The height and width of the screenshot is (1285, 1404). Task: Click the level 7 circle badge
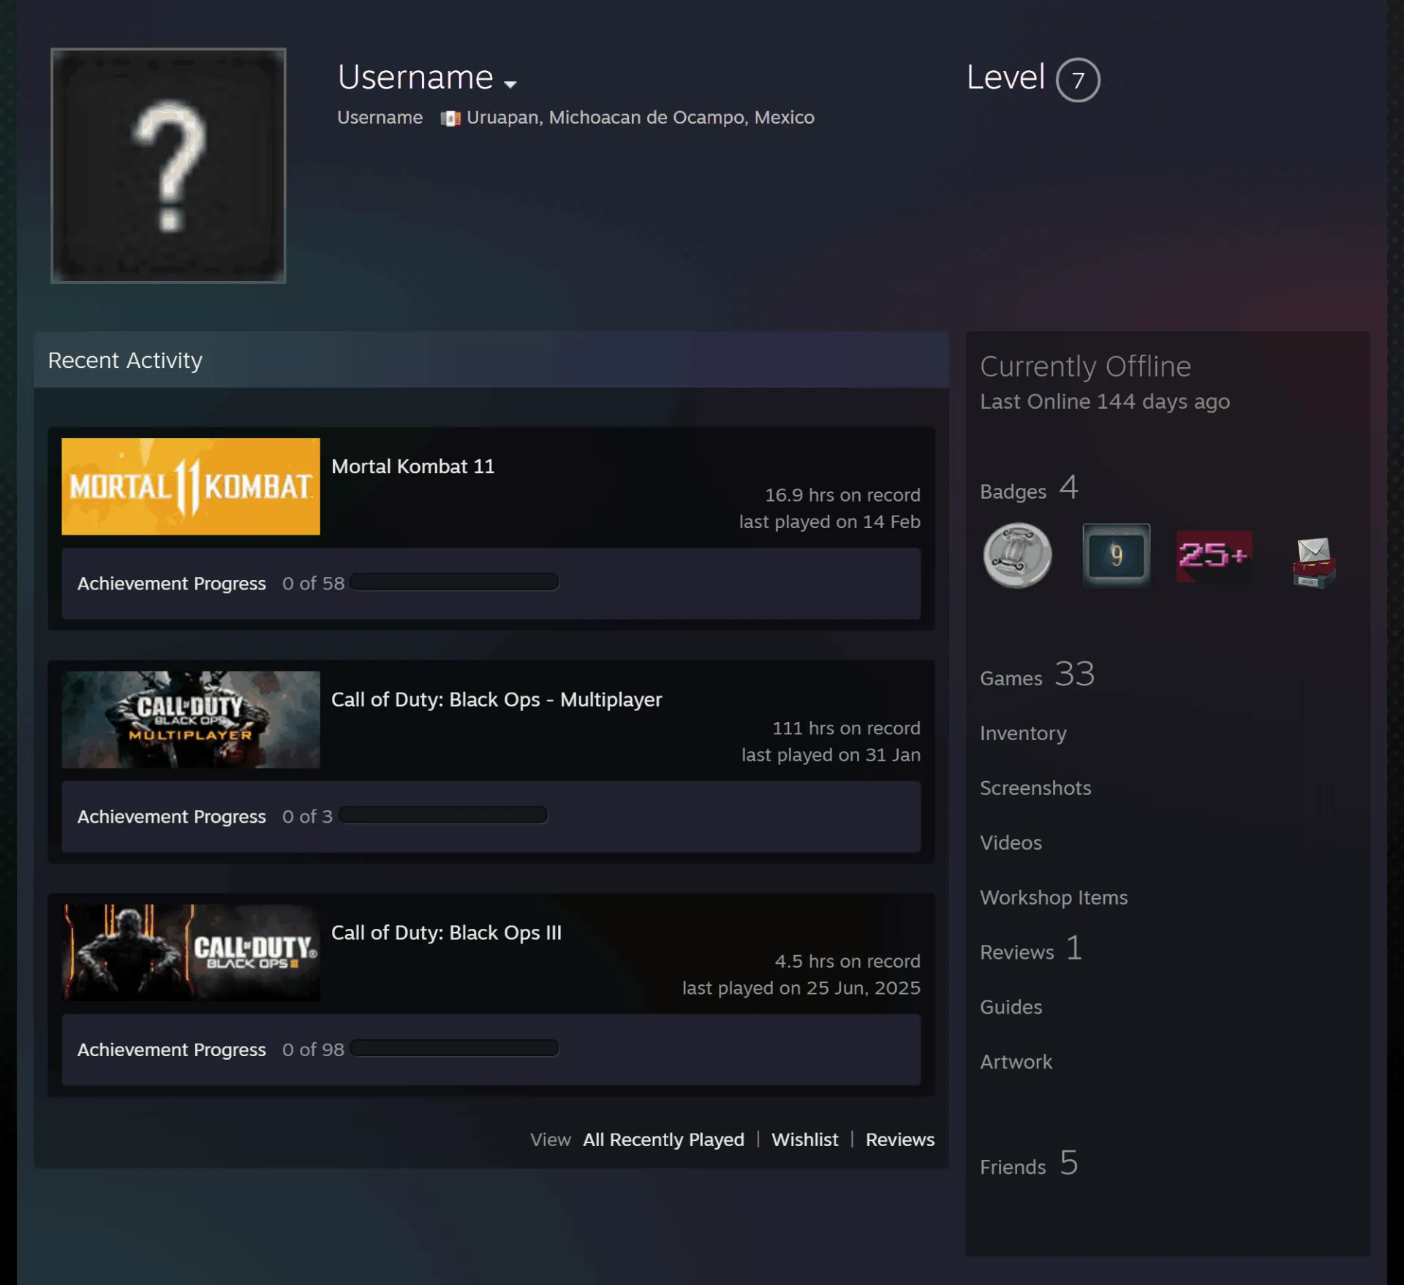(1077, 80)
